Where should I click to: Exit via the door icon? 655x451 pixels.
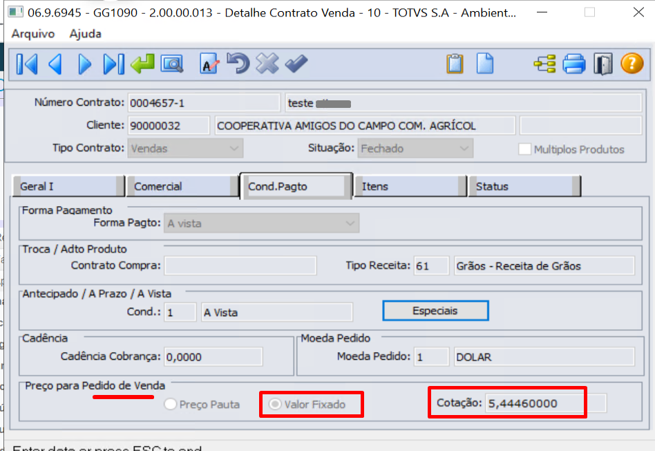tap(602, 64)
